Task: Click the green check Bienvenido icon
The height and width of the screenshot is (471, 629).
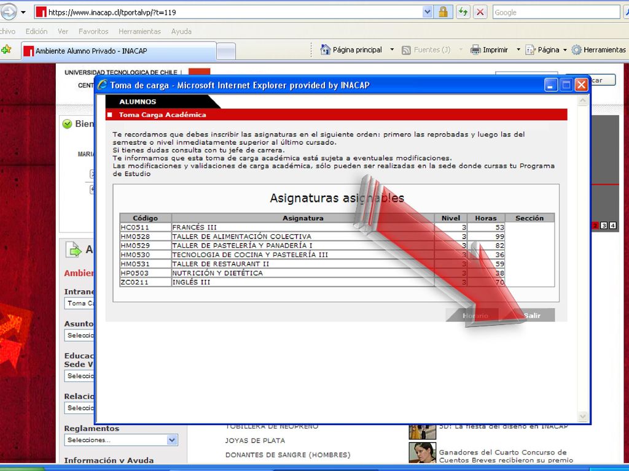Action: pos(67,124)
